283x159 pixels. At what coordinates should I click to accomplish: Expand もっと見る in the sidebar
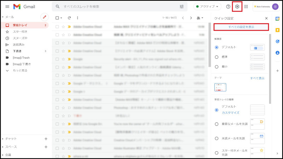[20, 70]
